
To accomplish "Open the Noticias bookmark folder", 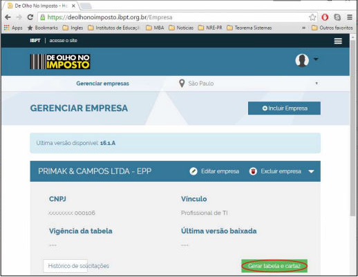I will [x=181, y=28].
